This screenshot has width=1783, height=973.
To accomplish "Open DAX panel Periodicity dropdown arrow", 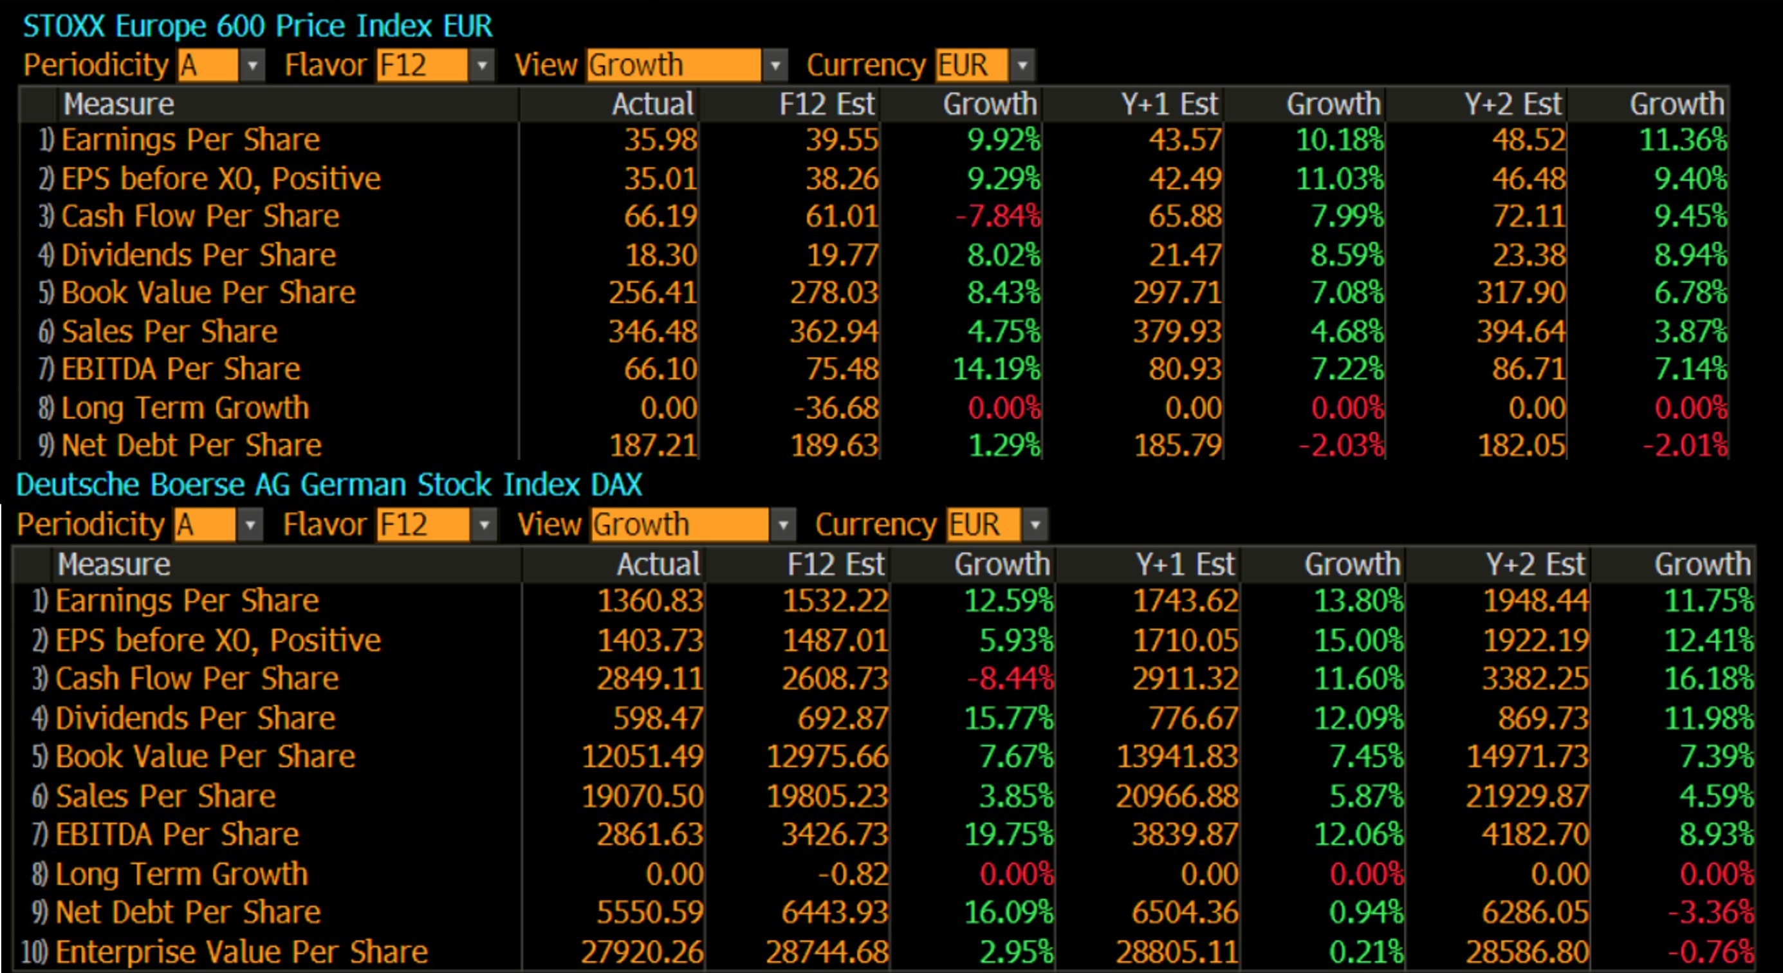I will pyautogui.click(x=250, y=525).
